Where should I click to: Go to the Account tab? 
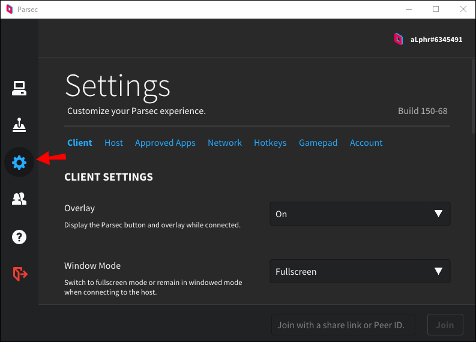point(366,143)
